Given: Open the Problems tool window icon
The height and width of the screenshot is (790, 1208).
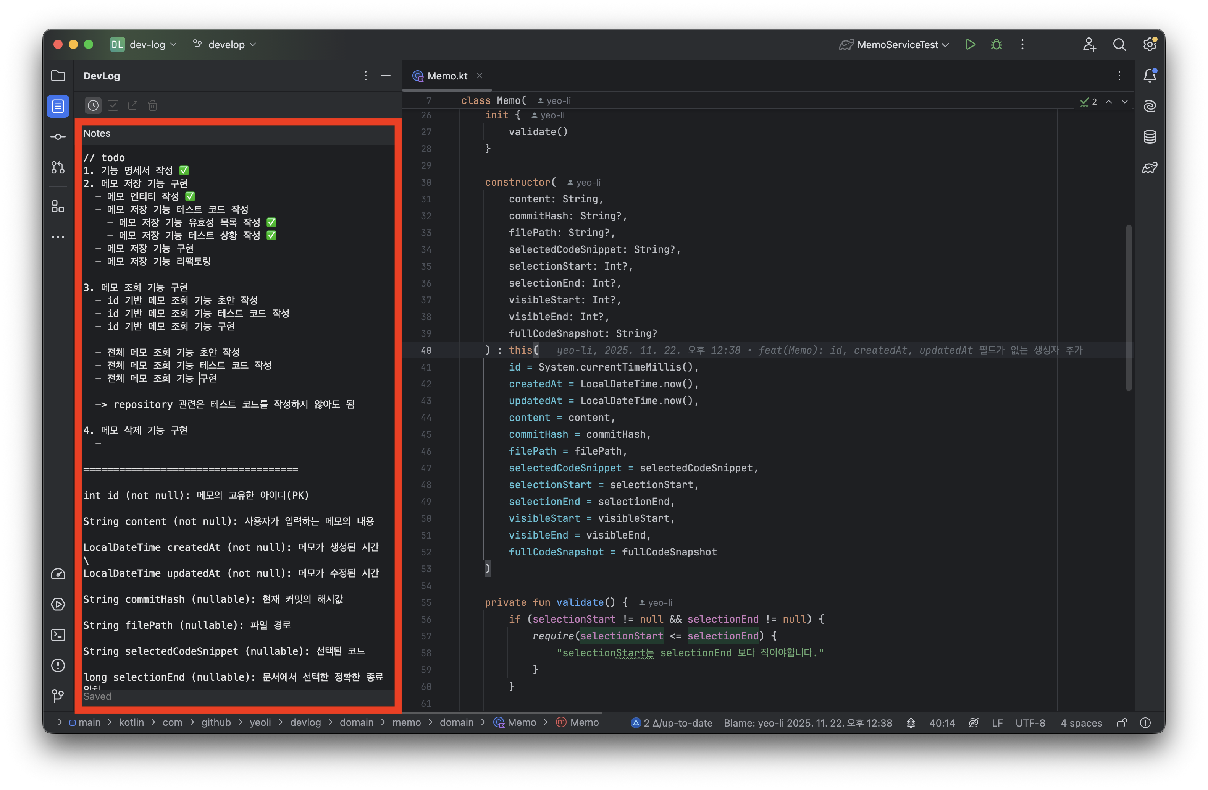Looking at the screenshot, I should (58, 665).
